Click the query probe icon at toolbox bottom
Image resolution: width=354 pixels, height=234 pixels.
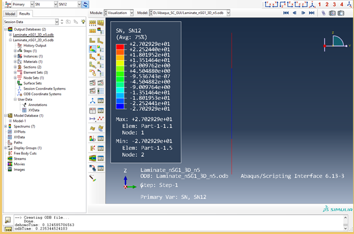tap(92, 178)
